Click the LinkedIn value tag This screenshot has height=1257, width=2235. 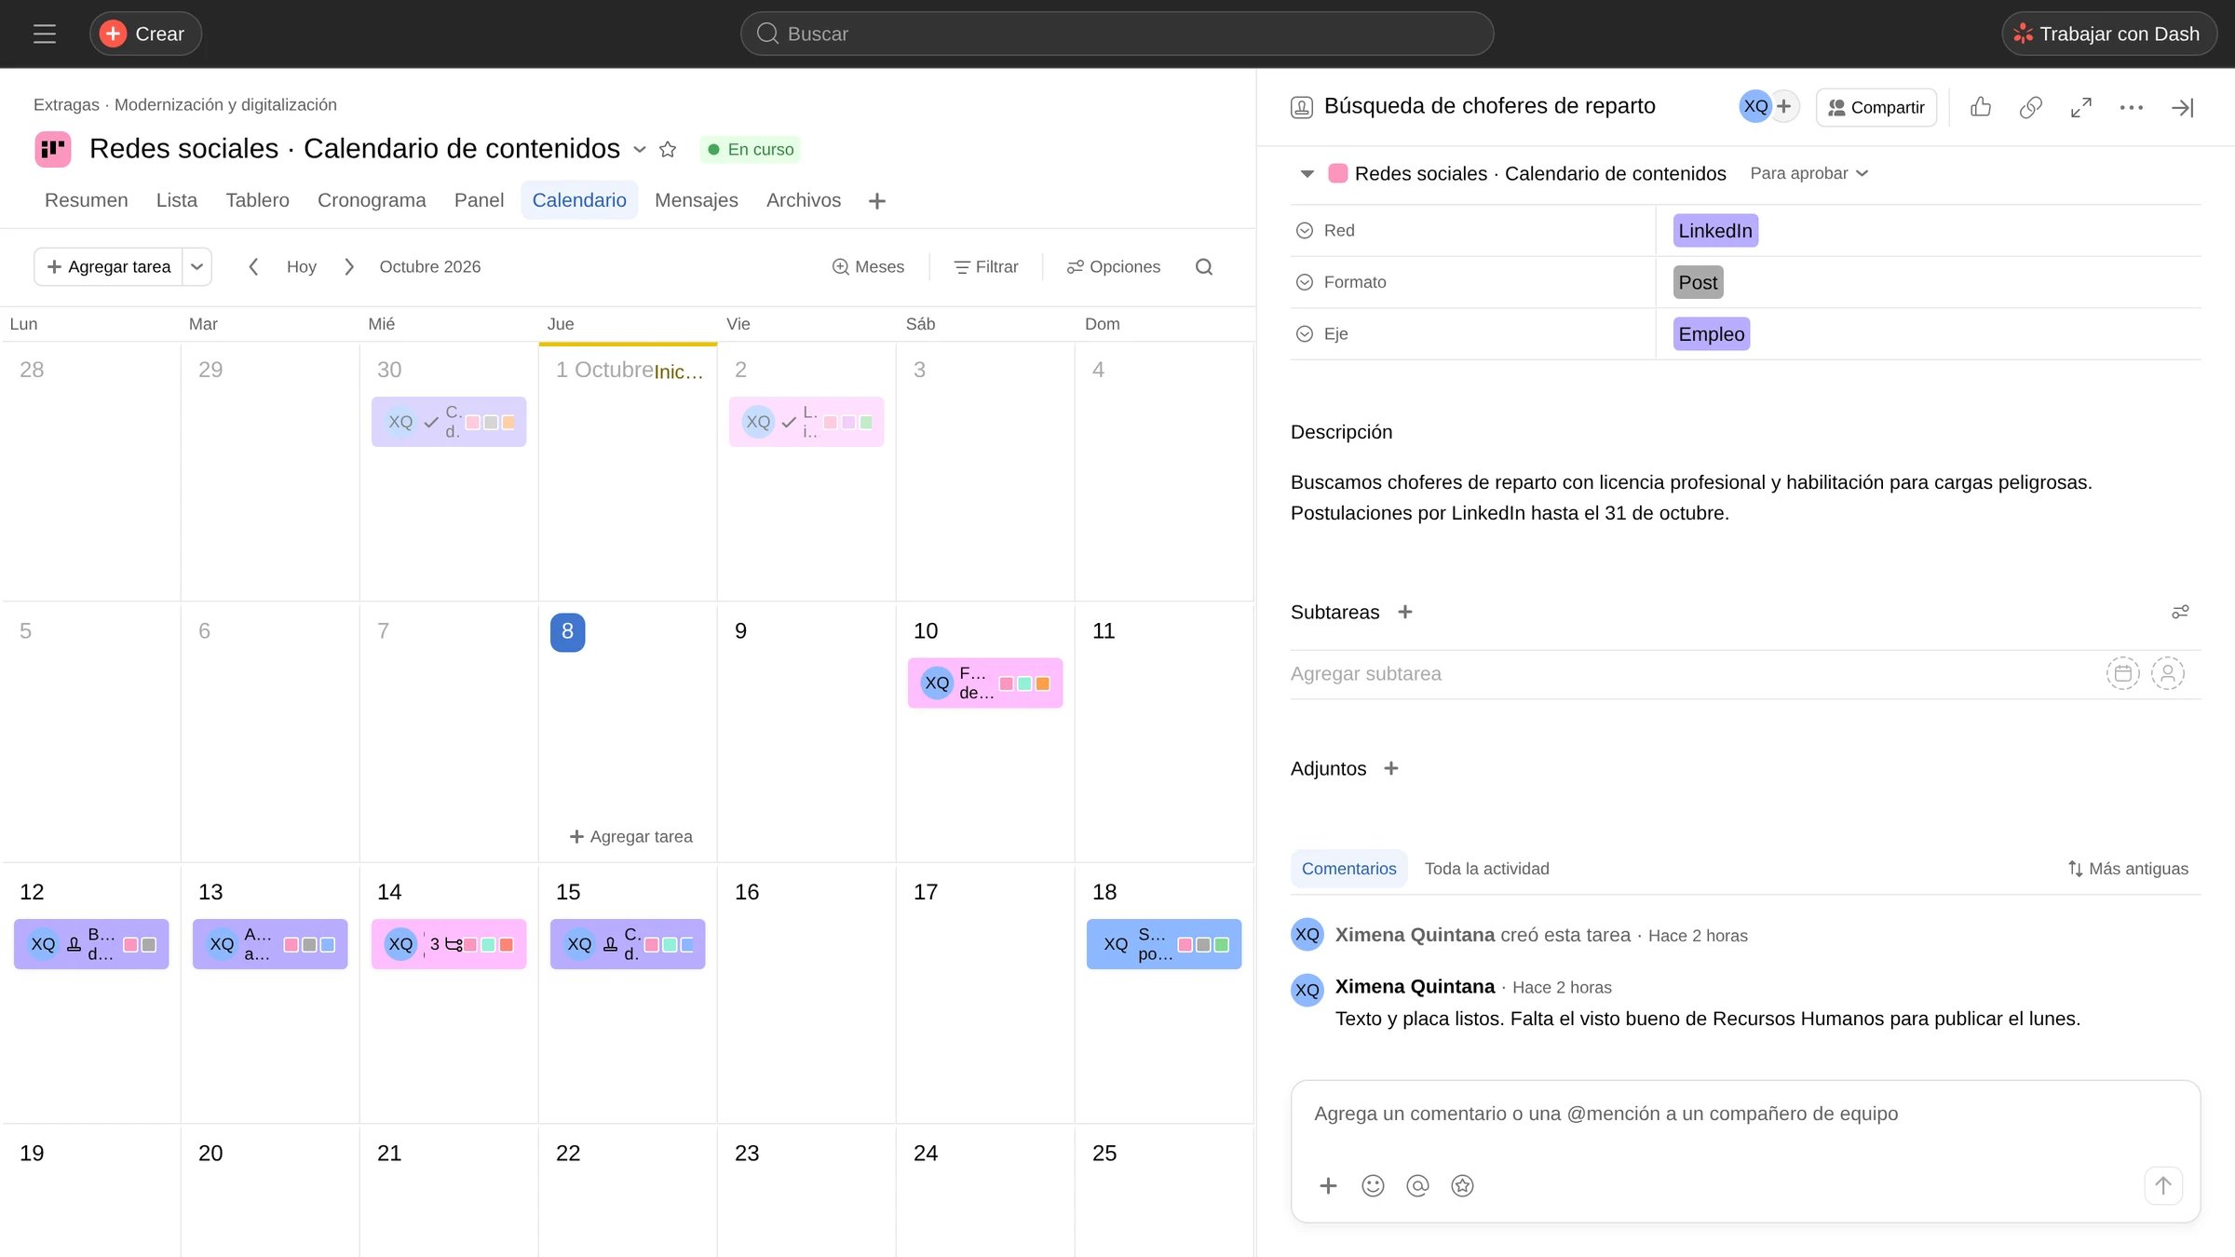coord(1715,231)
